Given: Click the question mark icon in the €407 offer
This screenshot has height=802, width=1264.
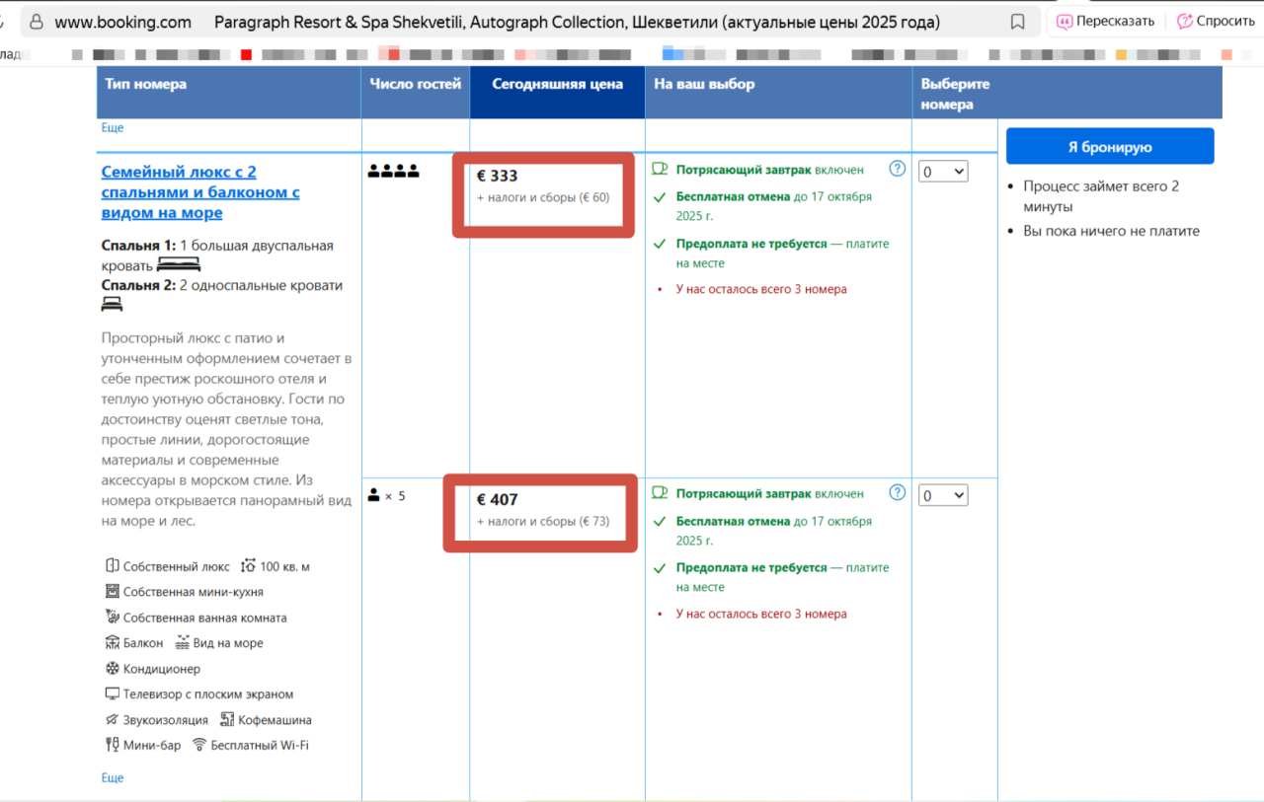Looking at the screenshot, I should (x=897, y=492).
